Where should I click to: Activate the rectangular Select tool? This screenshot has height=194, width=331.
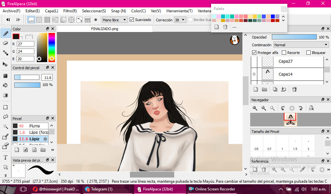[x=5, y=107]
